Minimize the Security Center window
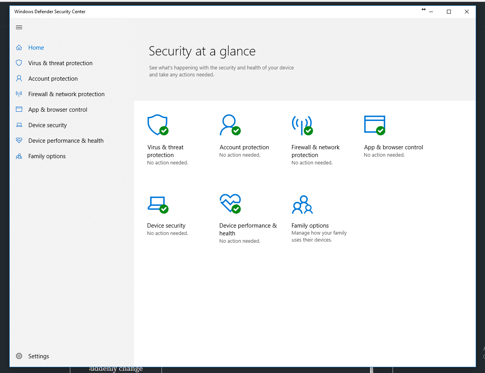The width and height of the screenshot is (485, 373). pyautogui.click(x=431, y=12)
